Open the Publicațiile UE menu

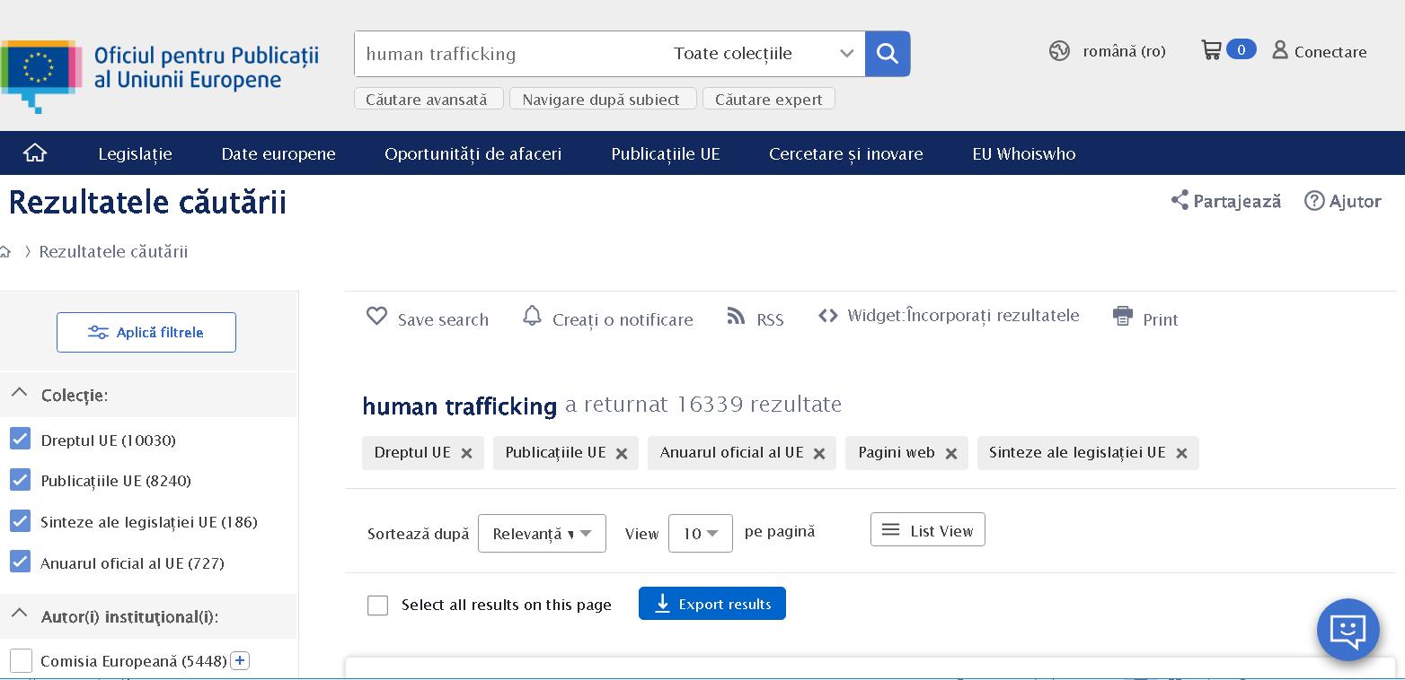coord(666,153)
